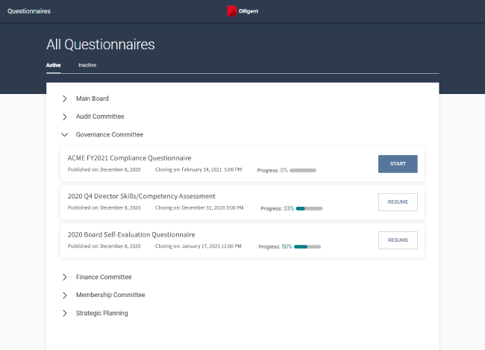Viewport: 485px width, 350px height.
Task: Click the published date of ACME Compliance Questionnaire
Action: tap(104, 169)
